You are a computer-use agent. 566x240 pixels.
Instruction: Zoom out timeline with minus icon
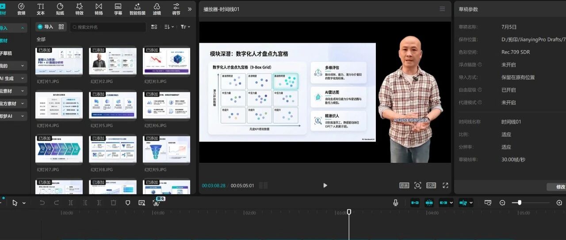tap(502, 202)
